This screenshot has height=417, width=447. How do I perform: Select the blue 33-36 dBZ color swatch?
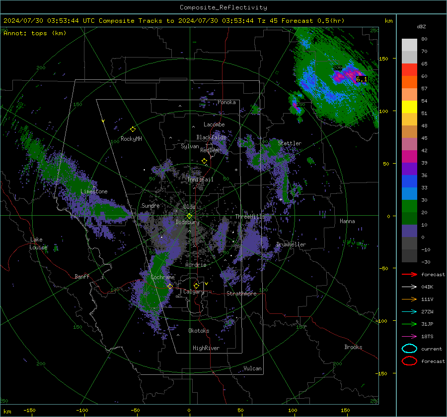[409, 181]
